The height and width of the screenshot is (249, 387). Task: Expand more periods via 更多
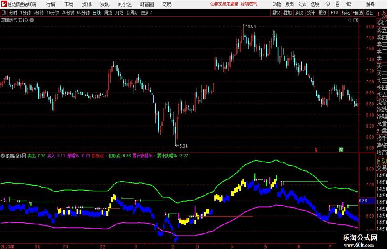point(147,13)
